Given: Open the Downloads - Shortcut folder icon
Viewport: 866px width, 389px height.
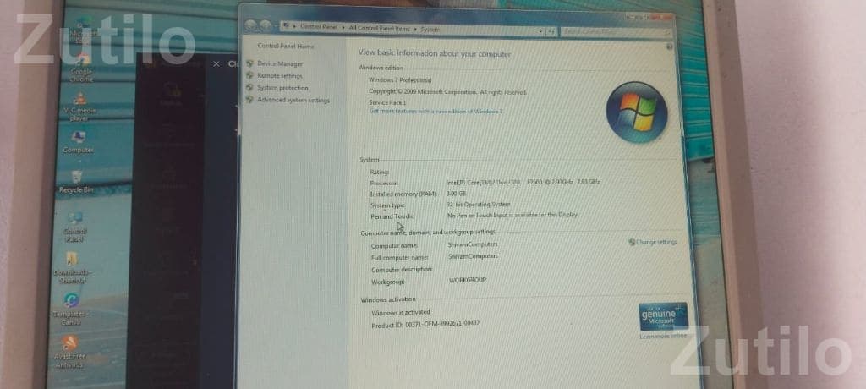Looking at the screenshot, I should pos(73,267).
